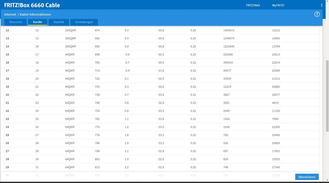Click the Kabel-Informationen breadcrumb
This screenshot has width=329, height=183.
[x=35, y=14]
